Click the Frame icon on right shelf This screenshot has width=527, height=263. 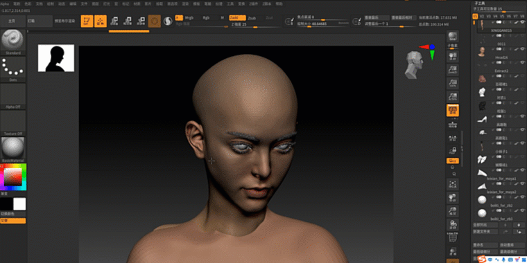(x=452, y=184)
